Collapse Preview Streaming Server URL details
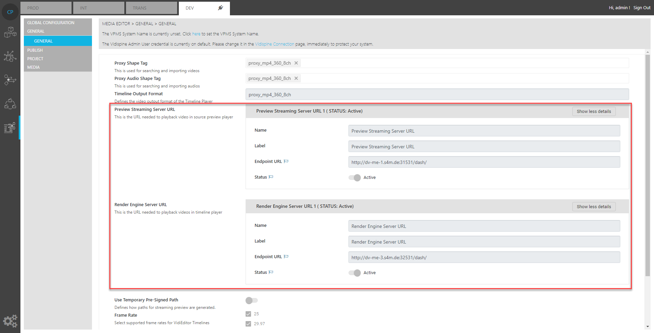 click(x=594, y=111)
